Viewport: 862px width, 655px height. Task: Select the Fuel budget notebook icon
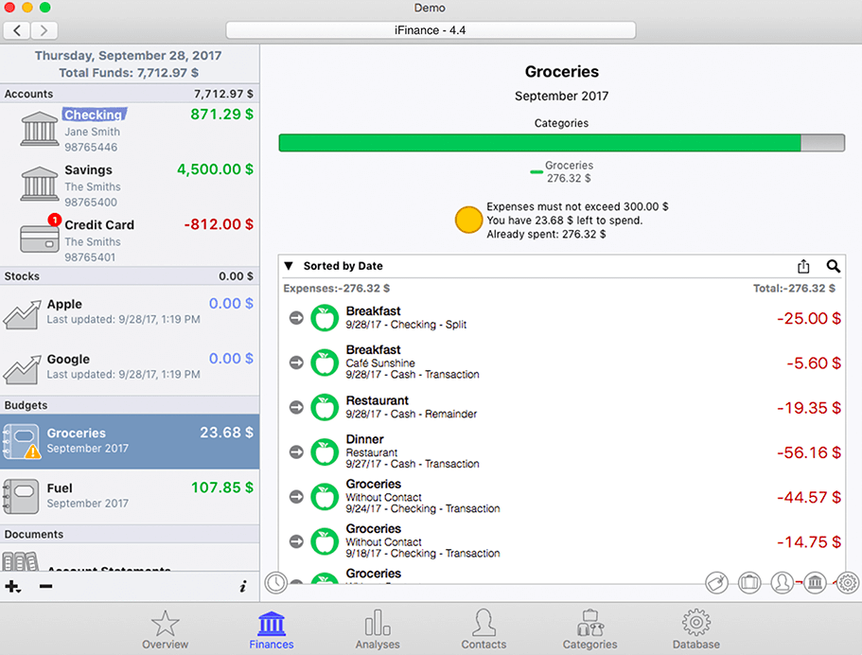tap(21, 496)
